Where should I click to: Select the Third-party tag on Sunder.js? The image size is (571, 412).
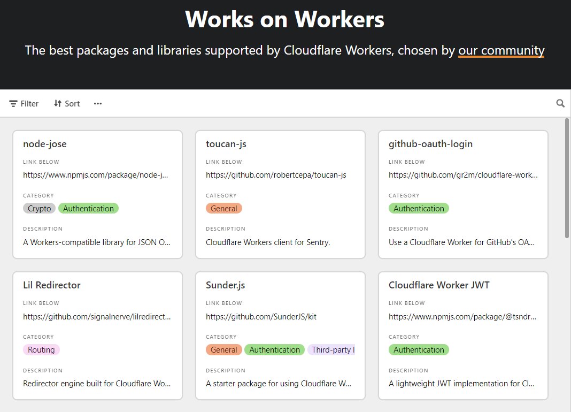331,349
